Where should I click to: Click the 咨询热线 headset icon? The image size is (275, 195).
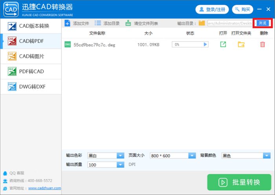click(5, 181)
